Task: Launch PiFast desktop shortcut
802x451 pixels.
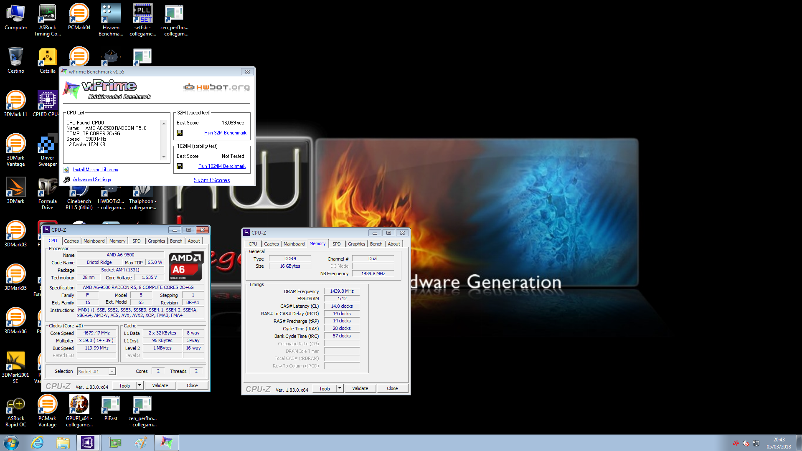Action: pos(111,408)
